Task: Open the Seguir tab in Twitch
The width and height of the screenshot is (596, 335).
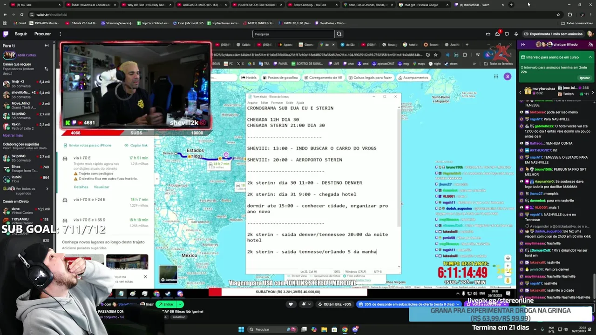Action: 20,34
